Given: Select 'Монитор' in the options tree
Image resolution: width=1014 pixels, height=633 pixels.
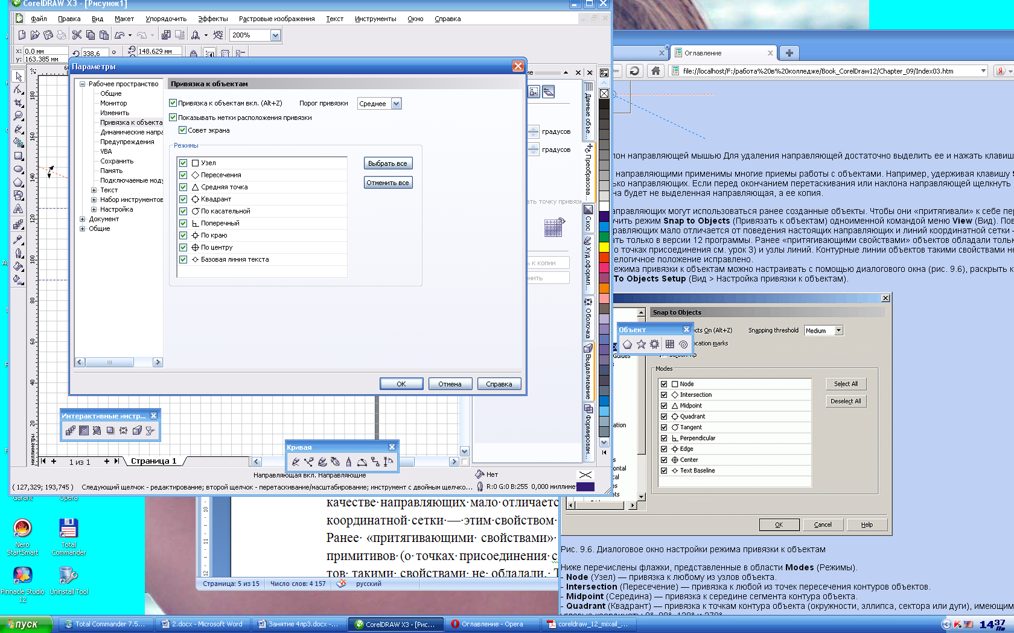Looking at the screenshot, I should coord(113,103).
